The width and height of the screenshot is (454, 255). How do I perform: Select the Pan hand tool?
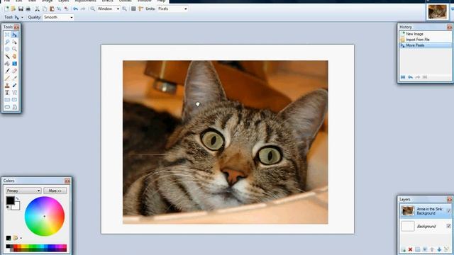point(14,57)
